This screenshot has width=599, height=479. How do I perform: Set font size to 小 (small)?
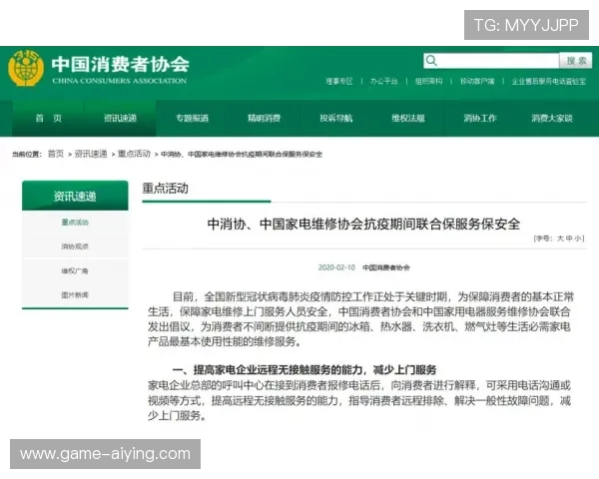point(578,239)
